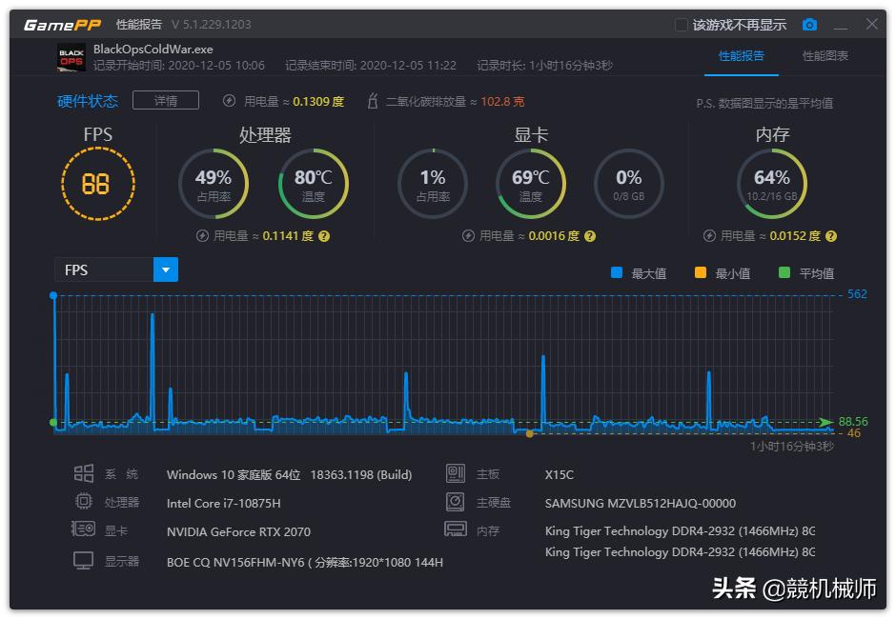
Task: Toggle the green 平均值 legend series
Action: (784, 273)
